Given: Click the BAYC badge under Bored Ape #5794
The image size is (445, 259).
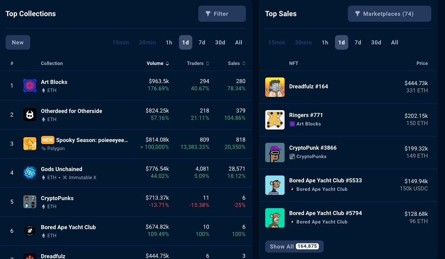Looking at the screenshot, I should pyautogui.click(x=292, y=222).
